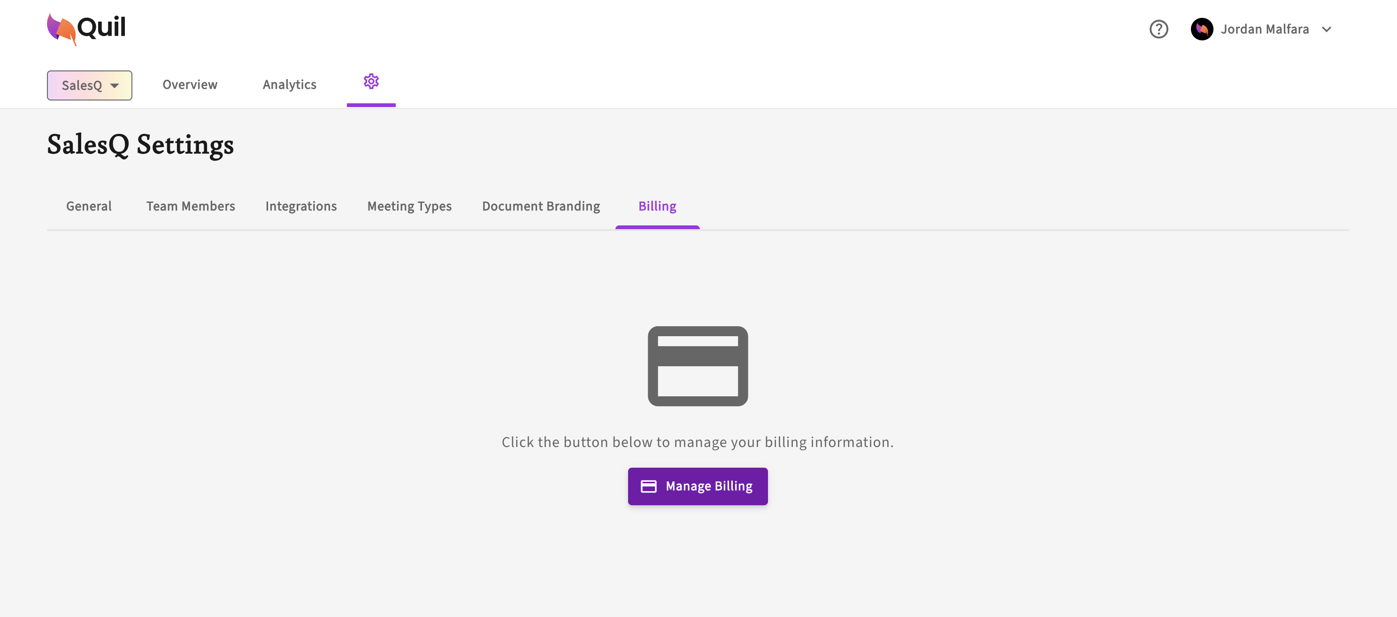Open the help question mark icon
The height and width of the screenshot is (617, 1397).
click(1159, 29)
